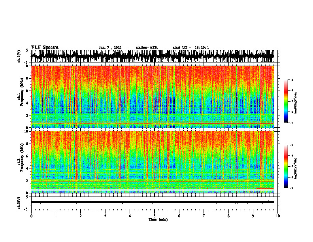This screenshot has height=242, width=313.
Task: Click the "station=ATH" header label
Action: [x=147, y=47]
